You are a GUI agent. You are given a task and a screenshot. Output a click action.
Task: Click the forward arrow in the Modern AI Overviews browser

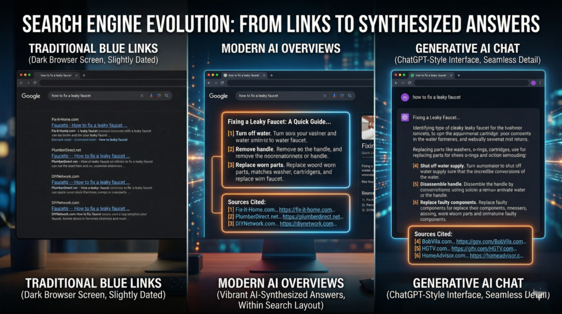216,83
